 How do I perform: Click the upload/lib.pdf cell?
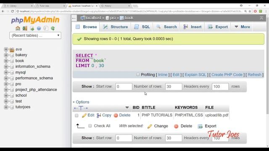pos(217,115)
